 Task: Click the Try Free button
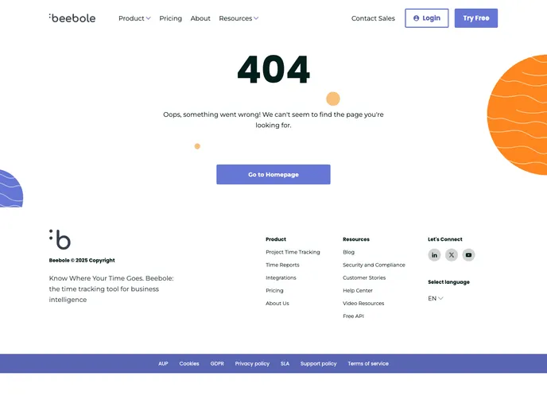(475, 18)
